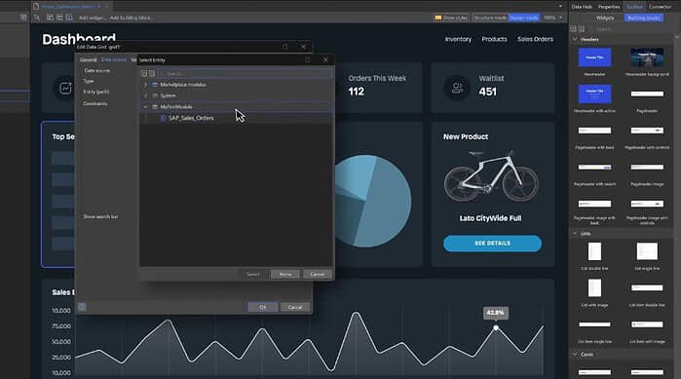Select Heroheader background building block

[647, 61]
